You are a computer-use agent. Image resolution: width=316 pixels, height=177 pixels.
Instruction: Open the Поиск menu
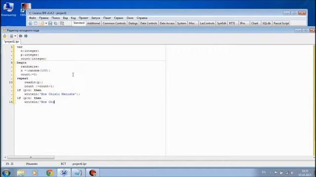pos(56,18)
